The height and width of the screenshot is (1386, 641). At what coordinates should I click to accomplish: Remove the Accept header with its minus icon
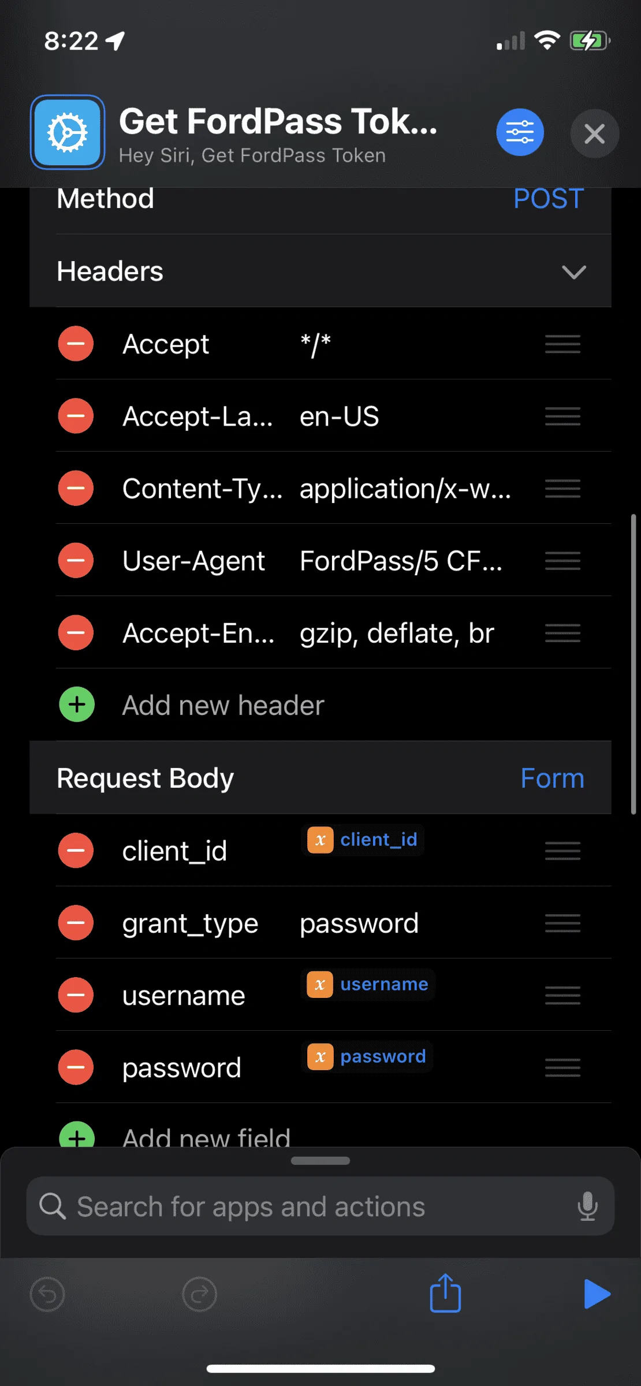click(76, 344)
